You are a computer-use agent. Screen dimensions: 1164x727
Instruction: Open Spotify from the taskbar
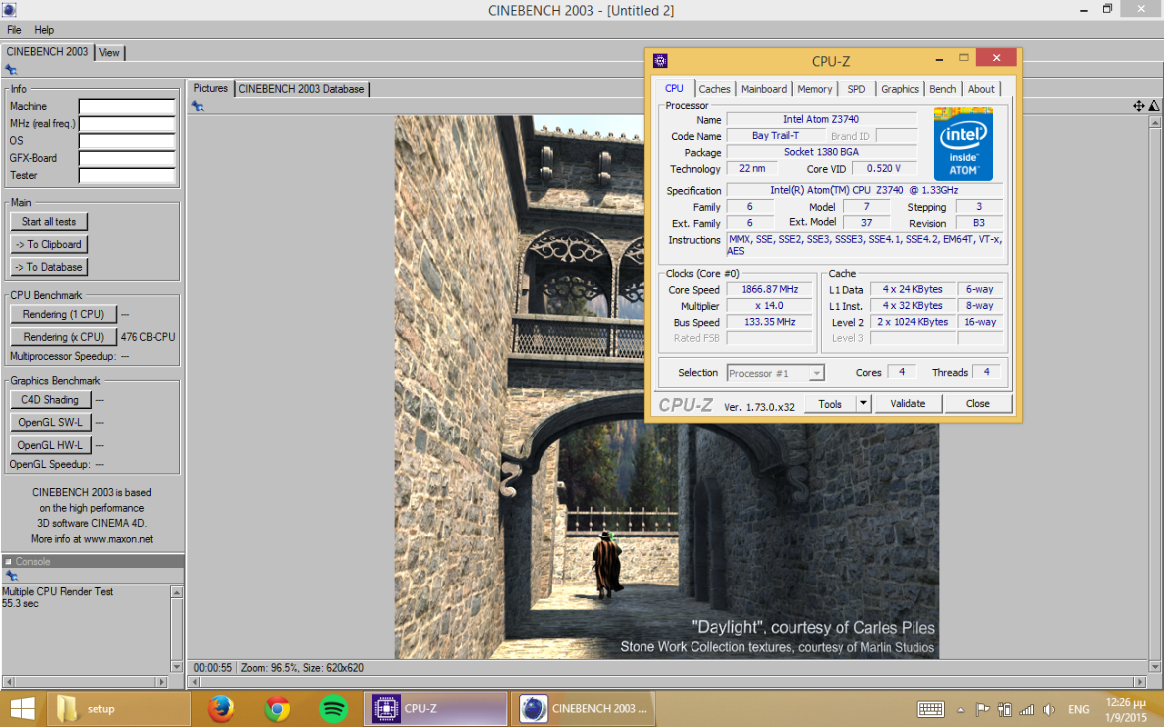(335, 709)
